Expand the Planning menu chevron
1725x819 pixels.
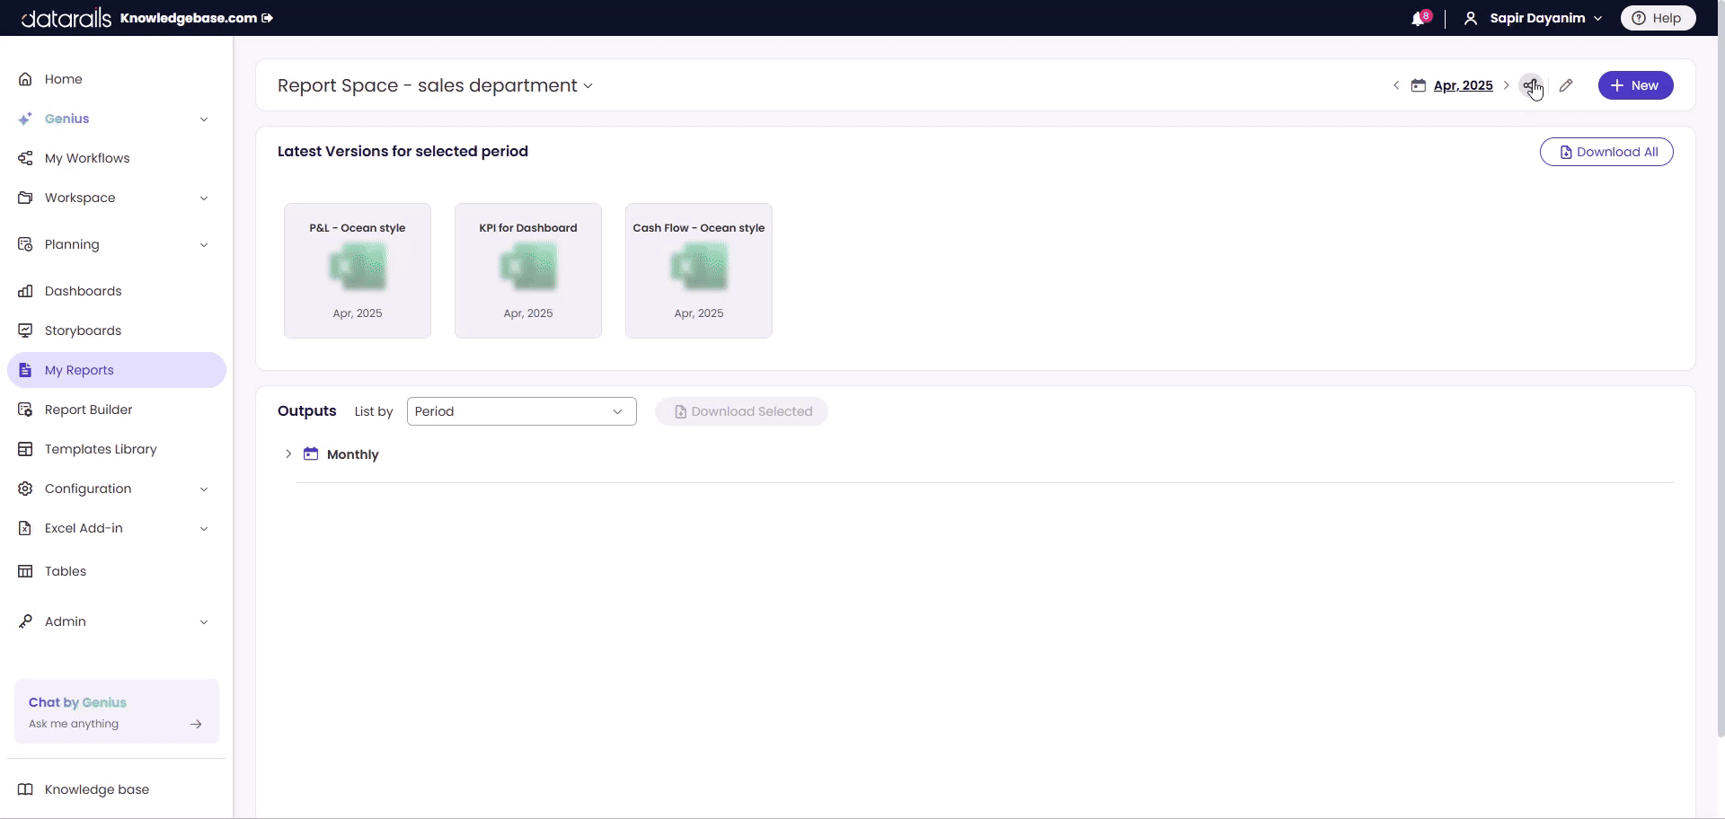[x=204, y=245]
